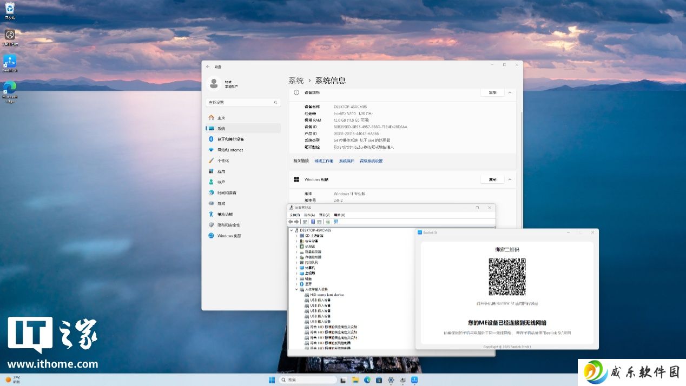Click the Back arrow in Device Manager toolbar
The image size is (686, 386).
pyautogui.click(x=291, y=222)
